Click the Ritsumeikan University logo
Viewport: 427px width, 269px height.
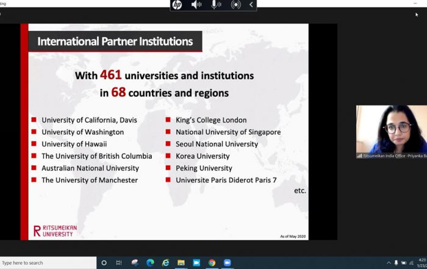pos(56,231)
